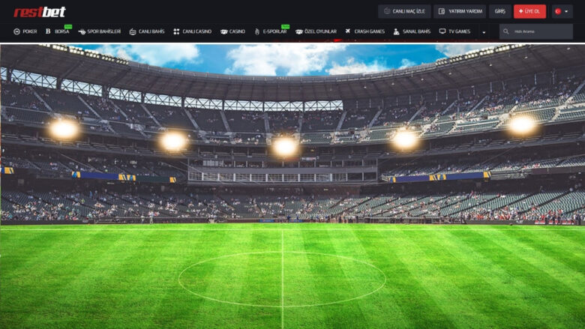This screenshot has width=585, height=329.
Task: Click the E-Sporlar mouse icon
Action: click(257, 31)
